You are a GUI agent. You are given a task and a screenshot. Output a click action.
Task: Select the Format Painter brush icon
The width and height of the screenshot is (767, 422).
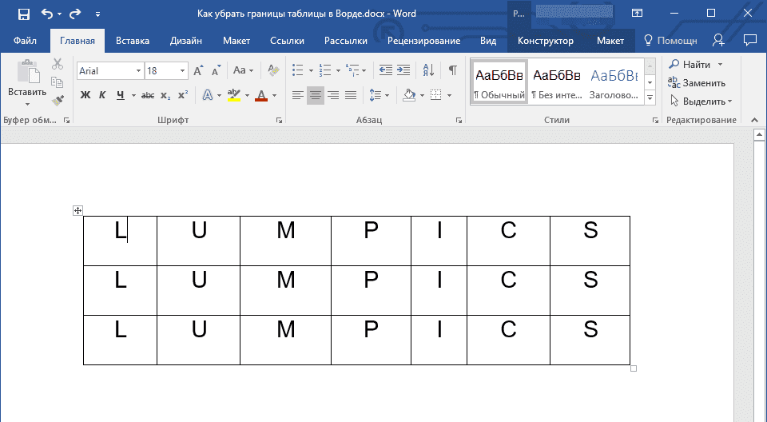coord(58,101)
